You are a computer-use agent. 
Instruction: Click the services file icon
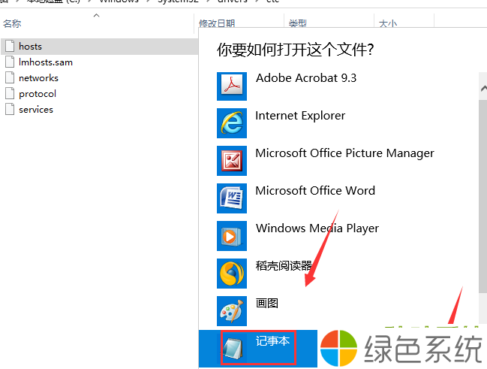pyautogui.click(x=10, y=109)
